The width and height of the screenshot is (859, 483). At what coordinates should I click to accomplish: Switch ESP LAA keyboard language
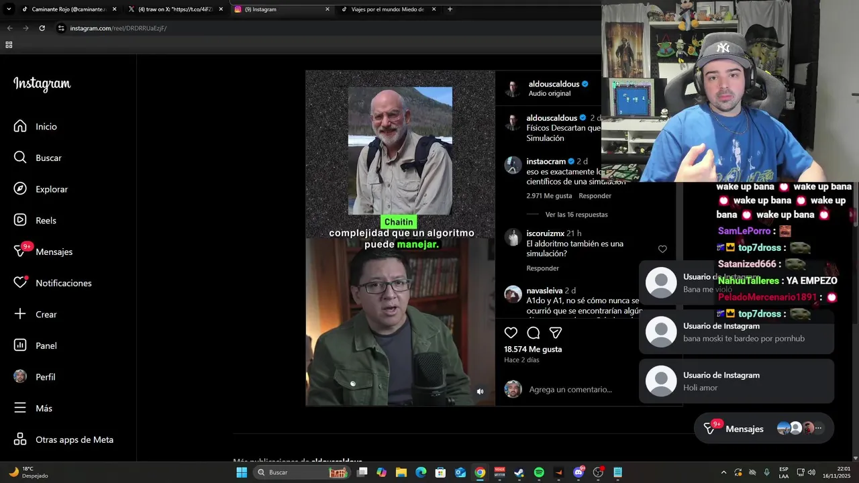(x=784, y=472)
